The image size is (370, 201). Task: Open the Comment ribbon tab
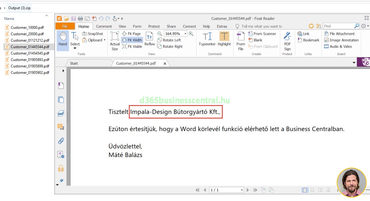(104, 26)
